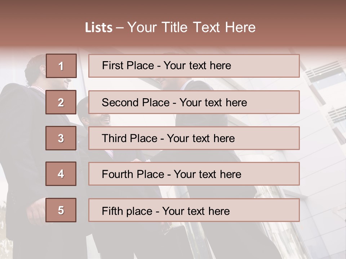Select 'First Place - Your text here' bar

[194, 66]
